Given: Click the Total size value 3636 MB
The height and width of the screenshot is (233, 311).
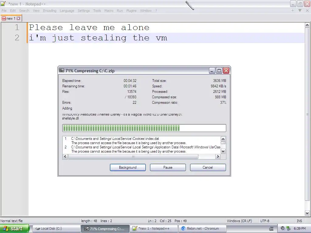Looking at the screenshot, I should click(x=220, y=81).
